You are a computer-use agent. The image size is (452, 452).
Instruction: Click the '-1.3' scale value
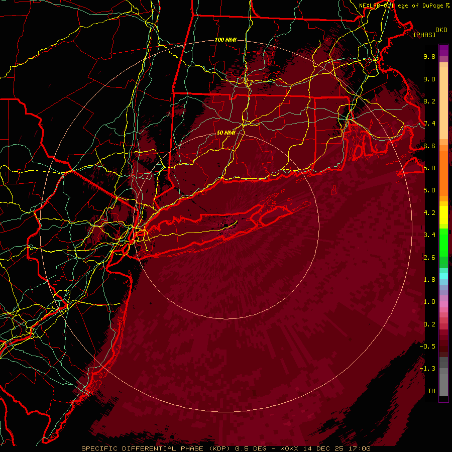(x=427, y=369)
